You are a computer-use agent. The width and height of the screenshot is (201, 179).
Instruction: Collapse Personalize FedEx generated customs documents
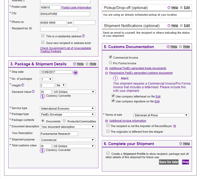pyautogui.click(x=106, y=73)
